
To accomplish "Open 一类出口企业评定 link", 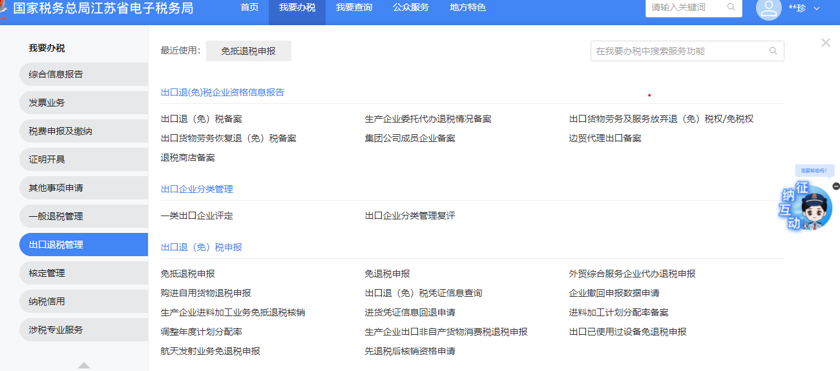I will (x=196, y=216).
